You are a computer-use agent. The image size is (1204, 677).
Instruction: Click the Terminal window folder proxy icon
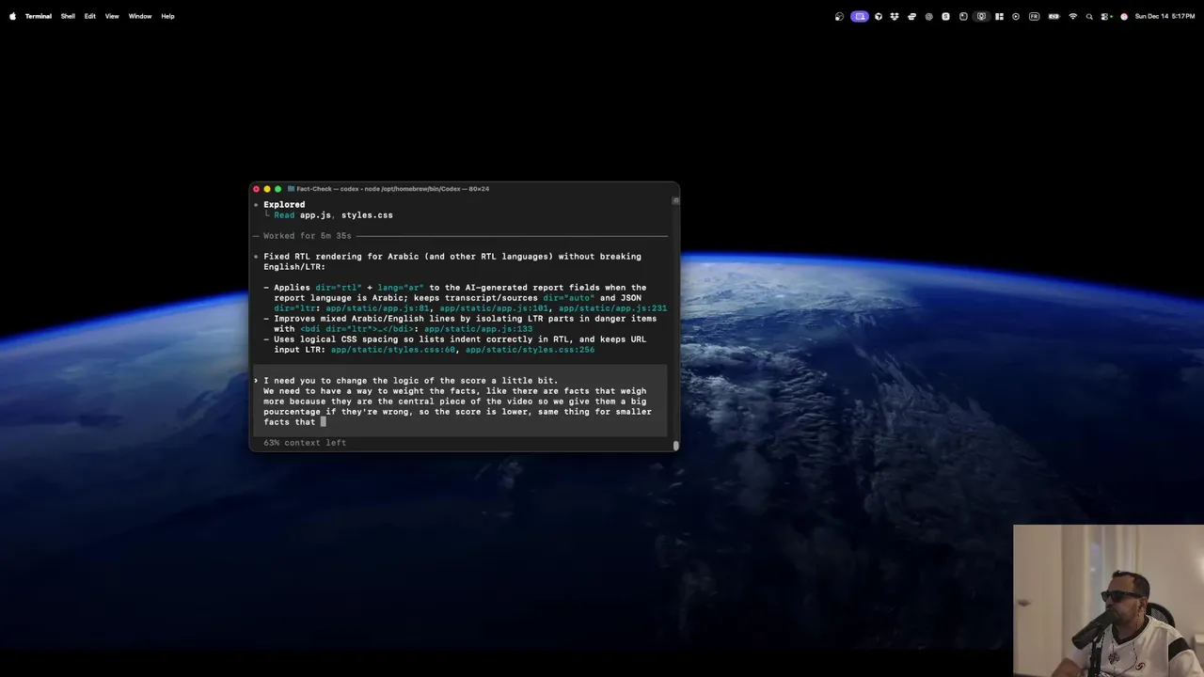point(292,189)
